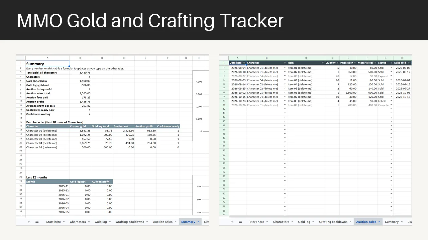The height and width of the screenshot is (240, 428).
Task: Open filter icon on Material cost header
Action: tap(375, 63)
